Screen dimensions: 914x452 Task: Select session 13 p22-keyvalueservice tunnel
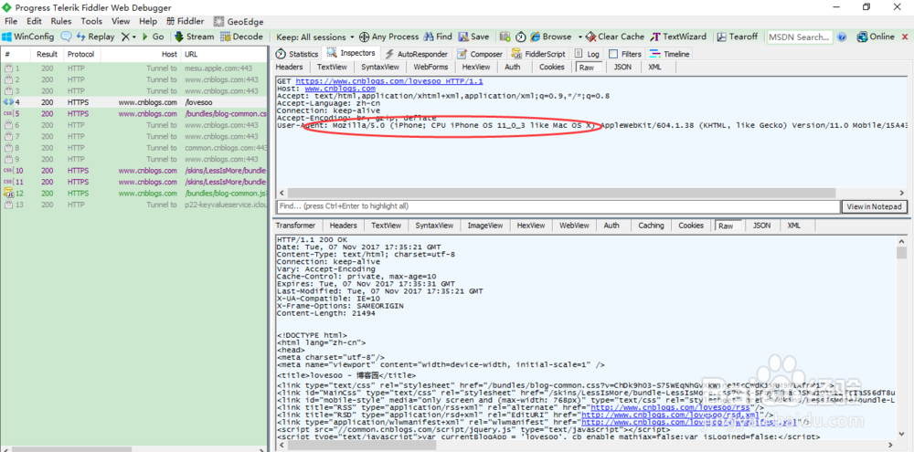[134, 205]
